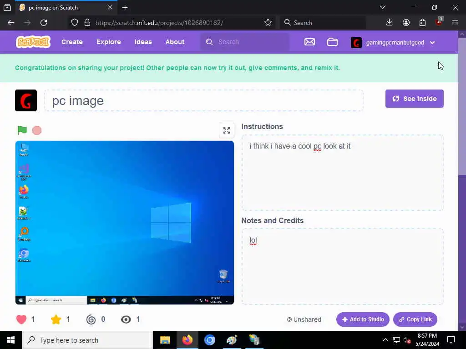The width and height of the screenshot is (466, 349).
Task: Click the views eye icon
Action: pyautogui.click(x=126, y=319)
